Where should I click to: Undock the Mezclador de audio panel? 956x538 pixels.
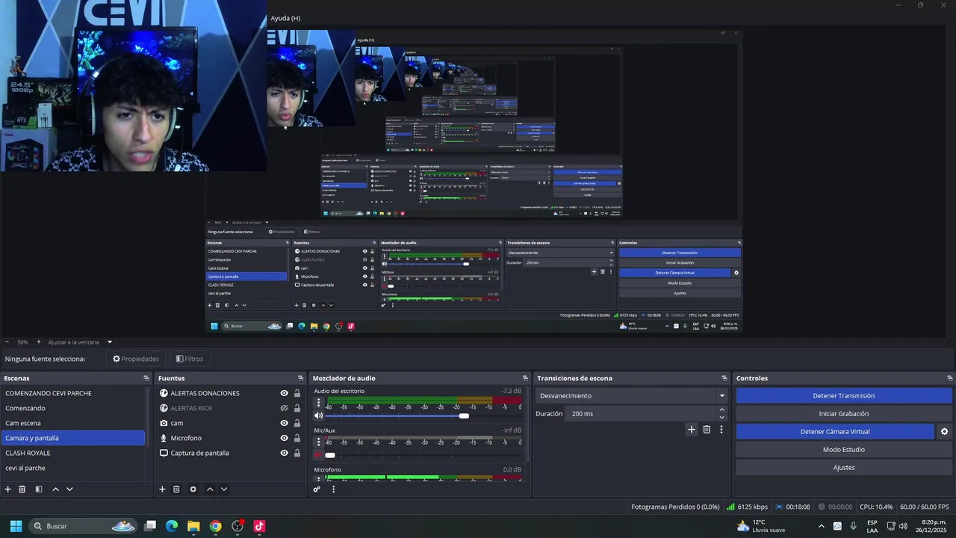pos(526,378)
